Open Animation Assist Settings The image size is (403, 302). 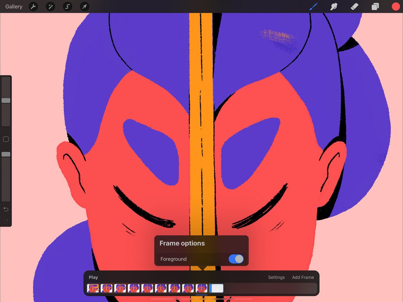pos(276,277)
